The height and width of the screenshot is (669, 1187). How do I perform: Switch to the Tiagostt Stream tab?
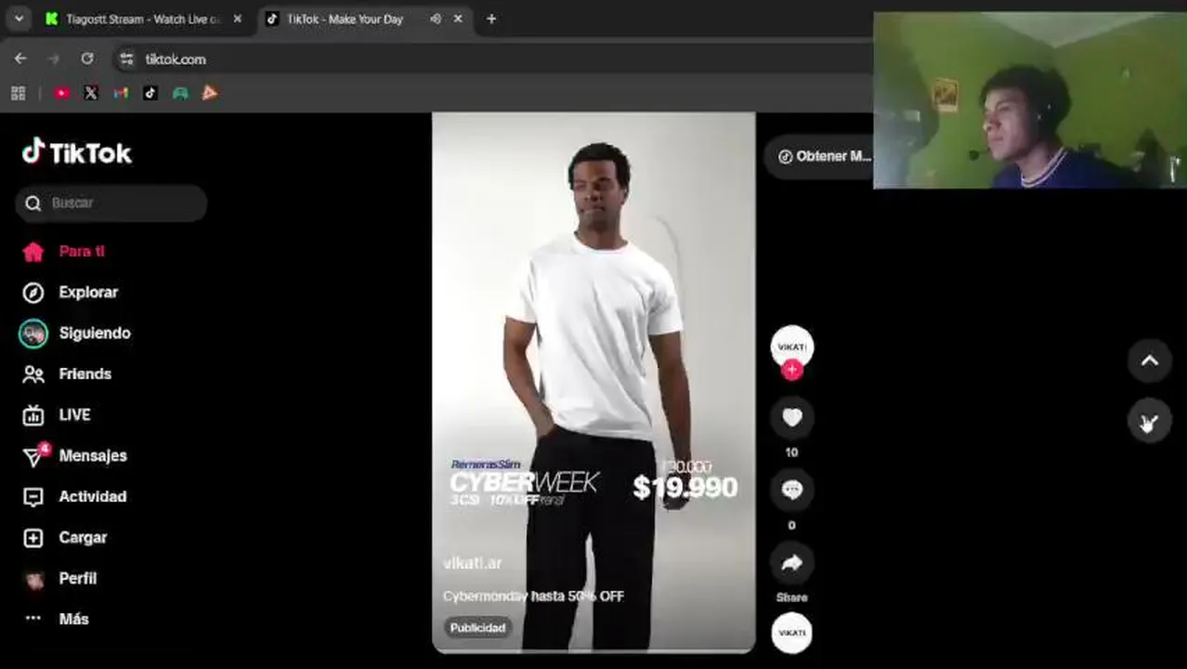(x=144, y=19)
